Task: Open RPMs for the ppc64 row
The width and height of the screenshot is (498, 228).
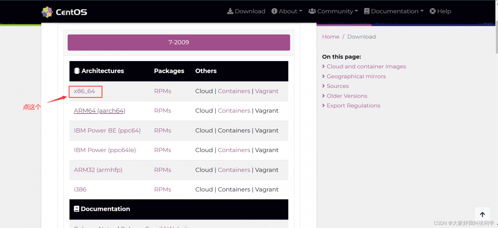Action: 163,130
